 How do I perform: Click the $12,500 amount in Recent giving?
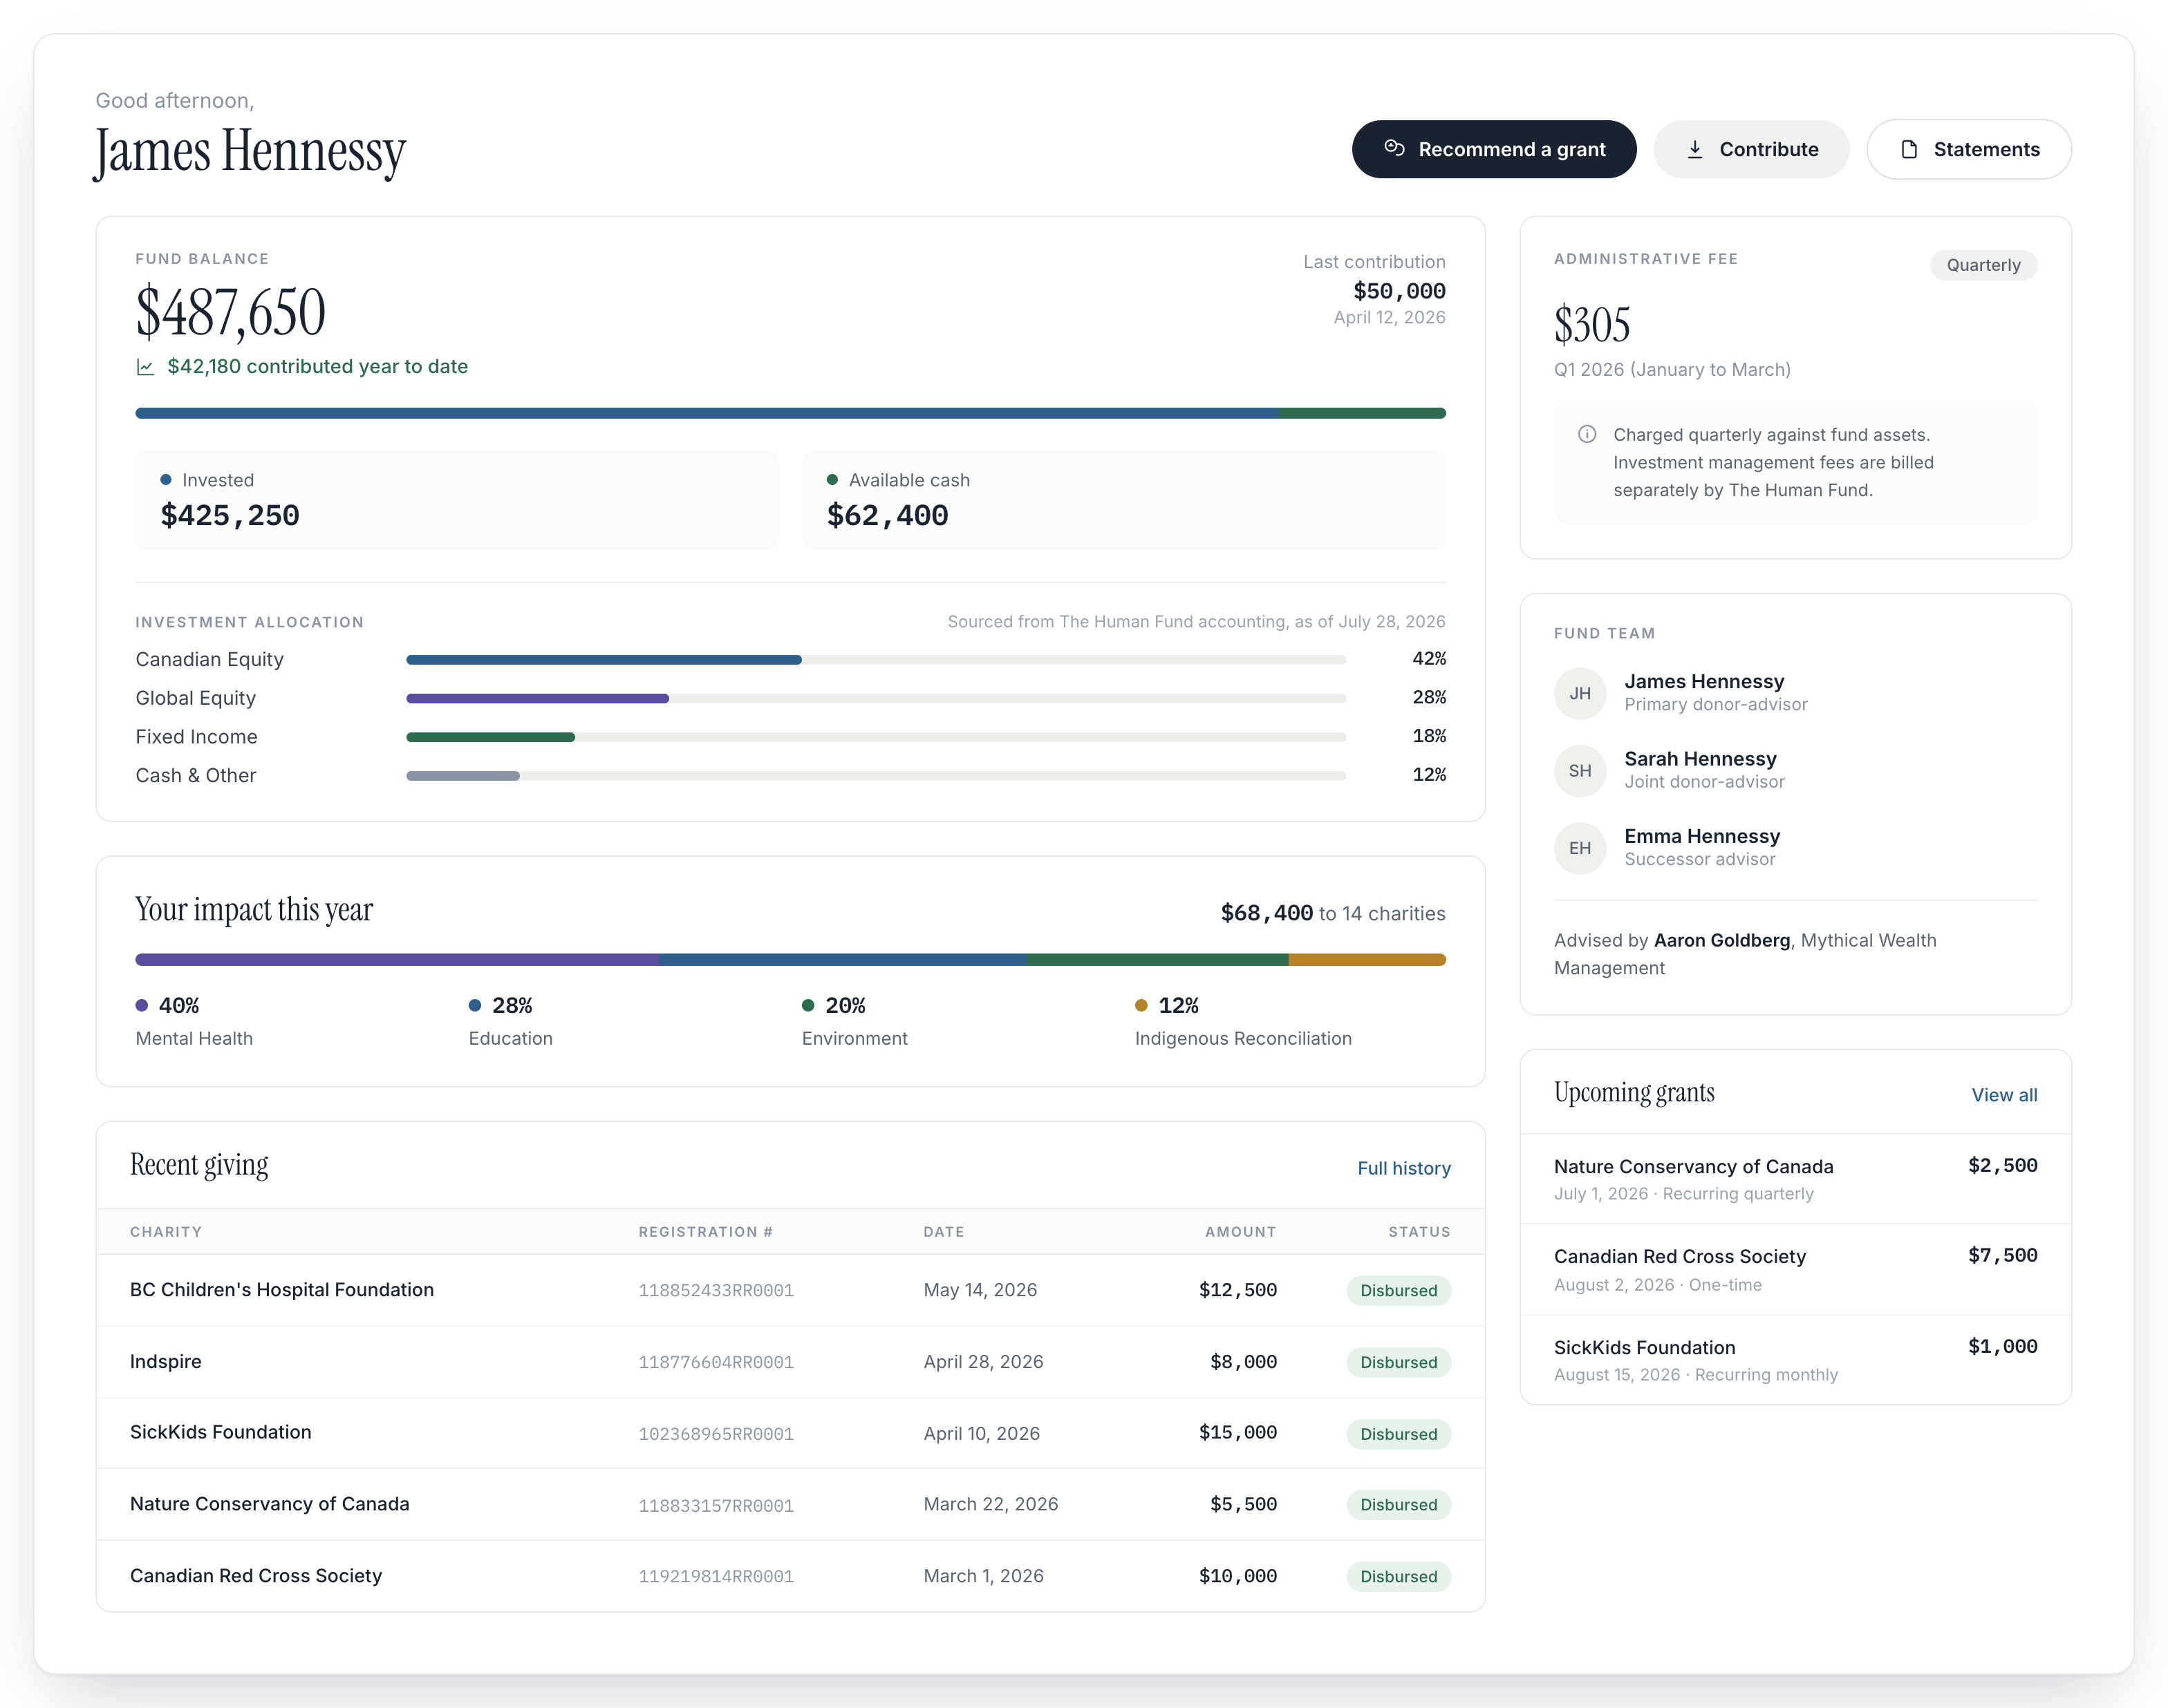click(1237, 1290)
